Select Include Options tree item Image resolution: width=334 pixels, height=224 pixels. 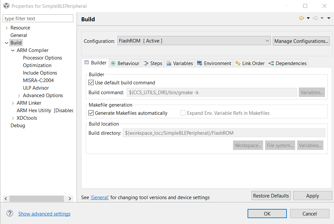point(40,73)
